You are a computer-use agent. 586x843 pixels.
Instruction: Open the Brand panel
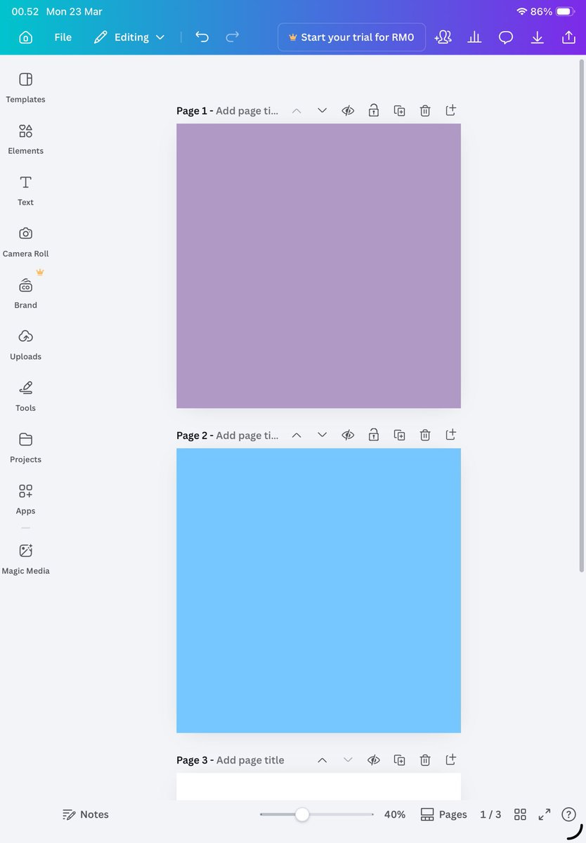26,293
